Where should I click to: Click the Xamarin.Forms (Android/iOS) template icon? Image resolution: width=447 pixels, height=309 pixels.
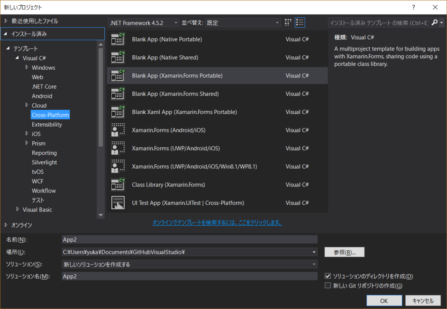[x=118, y=130]
